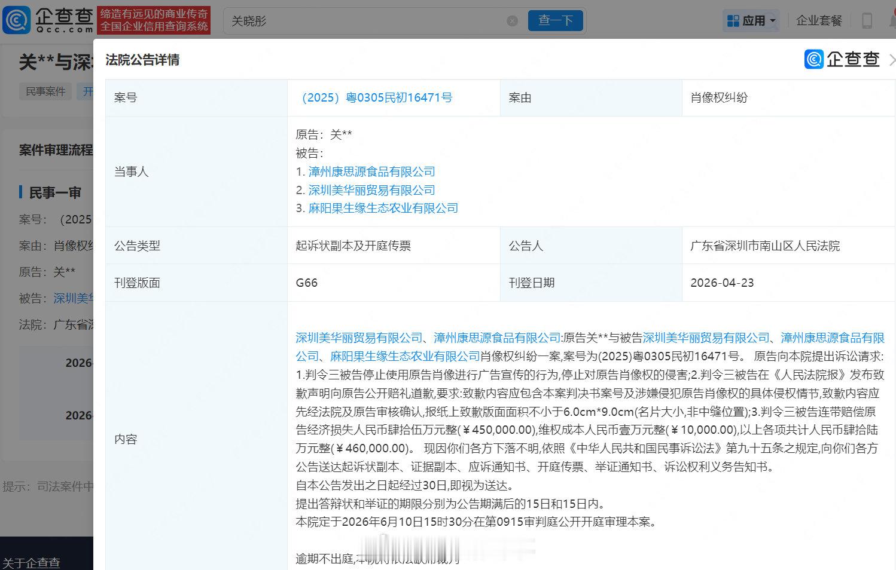Click the mobile phone app icon
Screen dimensions: 896x570
point(867,20)
